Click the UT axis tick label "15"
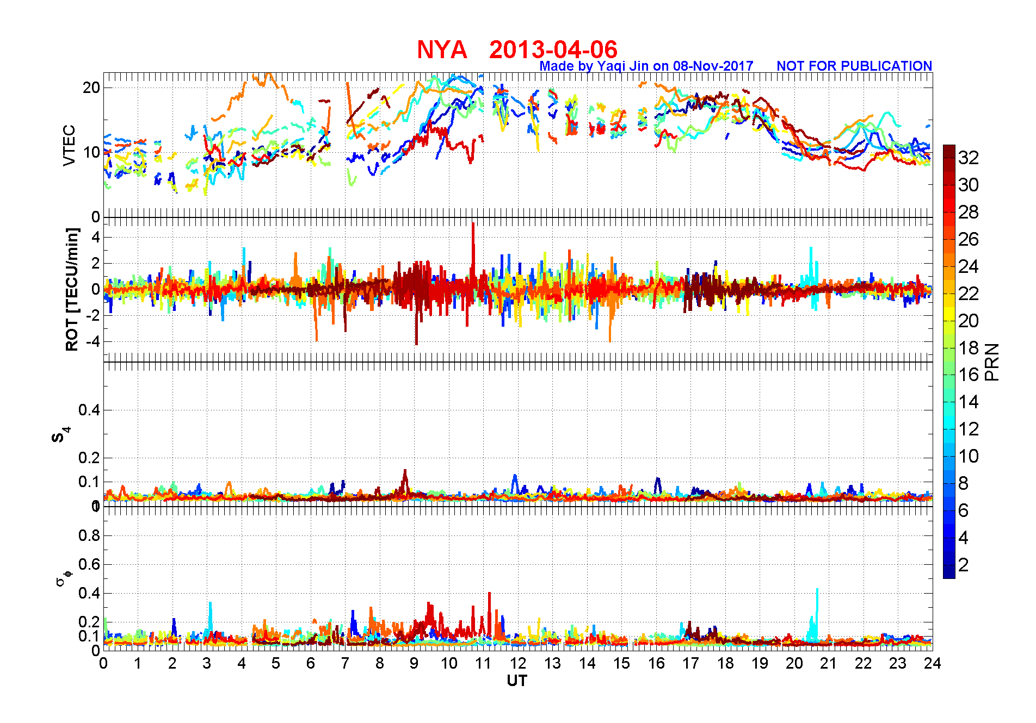 pyautogui.click(x=621, y=663)
